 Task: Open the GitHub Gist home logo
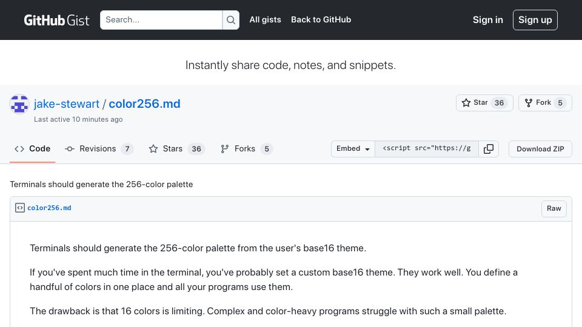coord(56,20)
